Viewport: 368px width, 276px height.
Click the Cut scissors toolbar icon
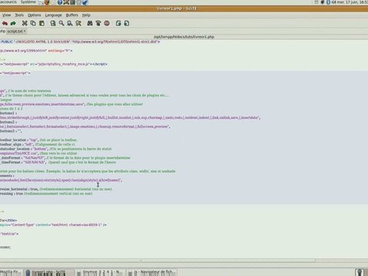pyautogui.click(x=25, y=24)
